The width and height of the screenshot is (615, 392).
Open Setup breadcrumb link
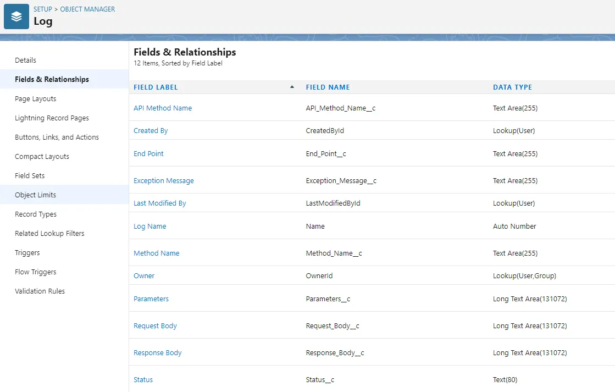coord(43,9)
